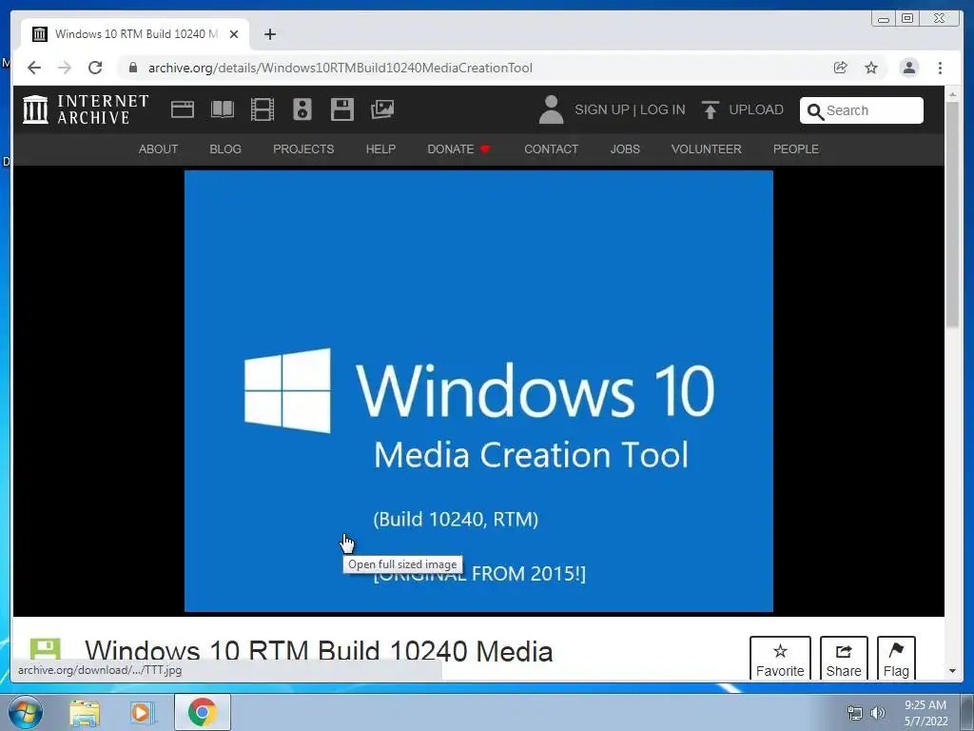The height and width of the screenshot is (731, 974).
Task: Open the BLOG menu item
Action: click(225, 149)
